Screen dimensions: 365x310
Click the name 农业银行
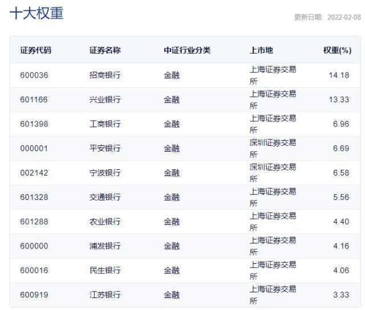[105, 222]
